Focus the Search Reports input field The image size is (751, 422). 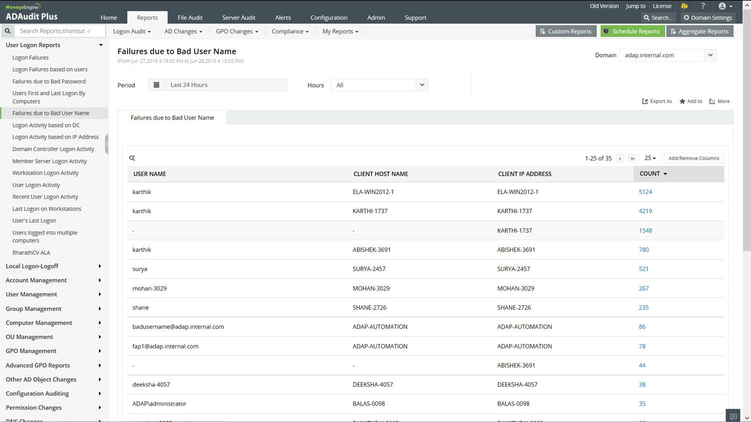tap(60, 31)
